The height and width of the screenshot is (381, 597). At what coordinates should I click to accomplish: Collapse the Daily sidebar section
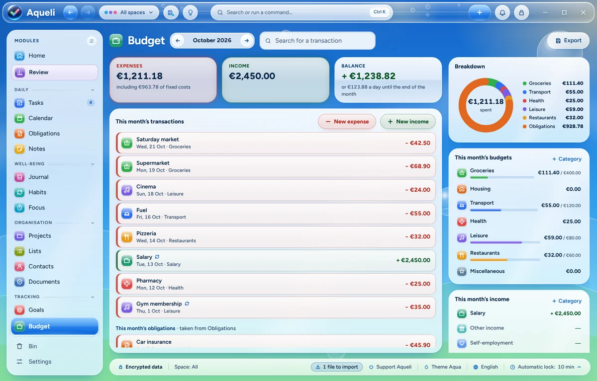[93, 90]
